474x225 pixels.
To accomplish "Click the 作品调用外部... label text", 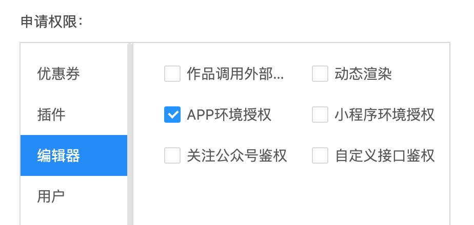I will tap(235, 74).
